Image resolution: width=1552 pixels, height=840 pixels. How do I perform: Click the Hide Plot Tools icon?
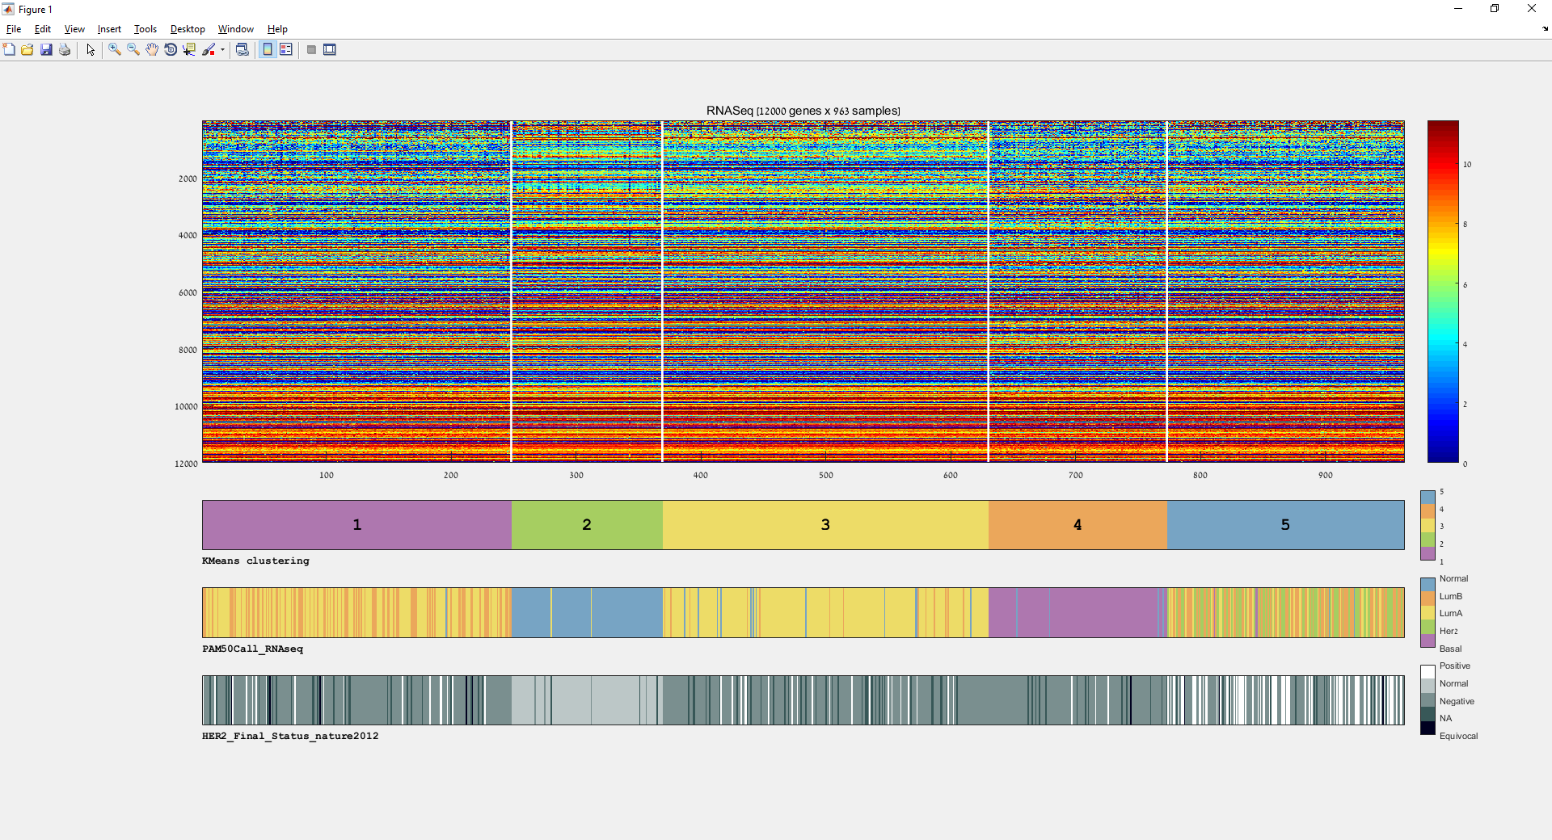pos(311,50)
